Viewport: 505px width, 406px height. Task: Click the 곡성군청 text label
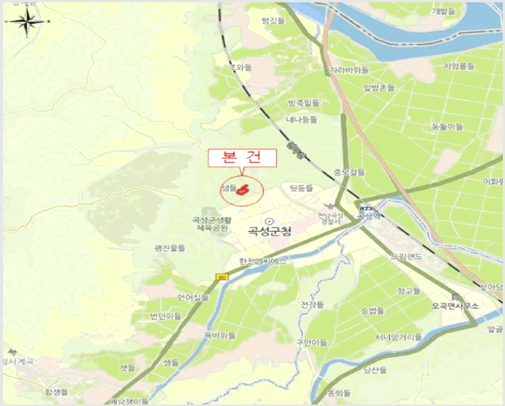click(x=269, y=231)
